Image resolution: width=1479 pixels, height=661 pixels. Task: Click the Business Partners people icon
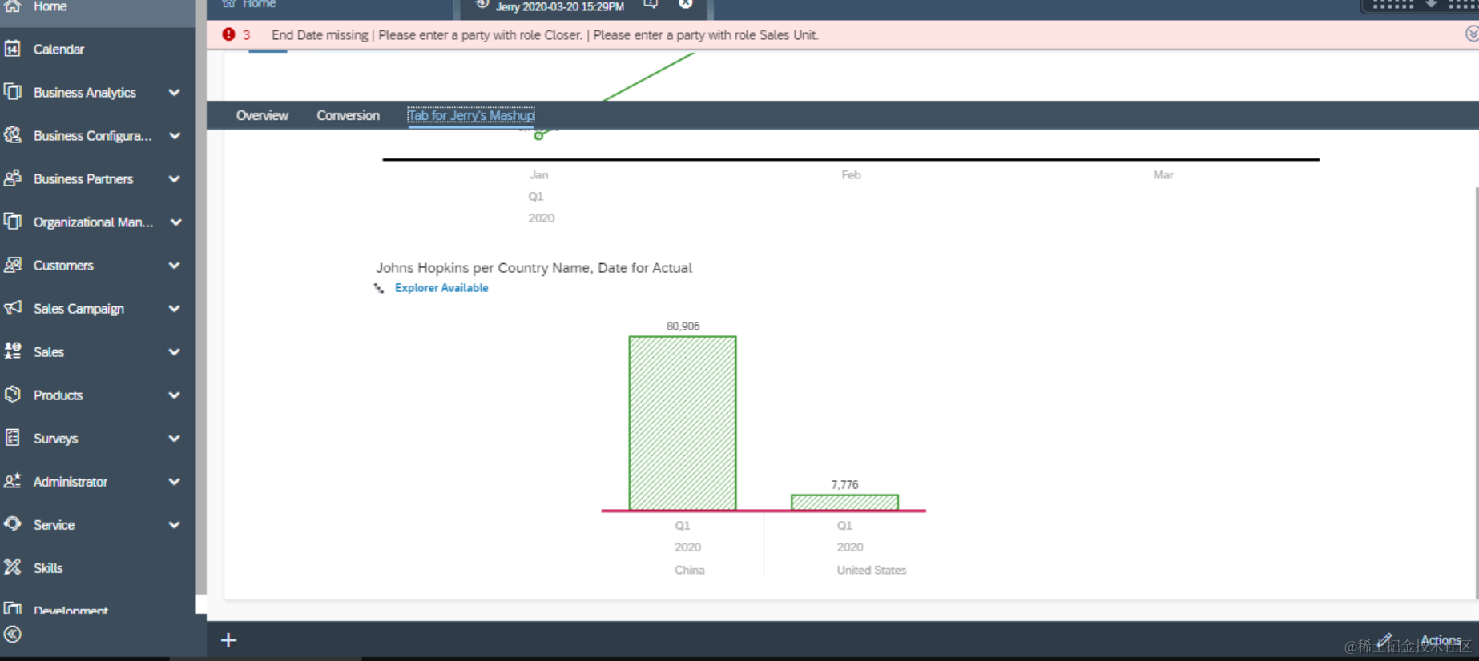pyautogui.click(x=12, y=178)
